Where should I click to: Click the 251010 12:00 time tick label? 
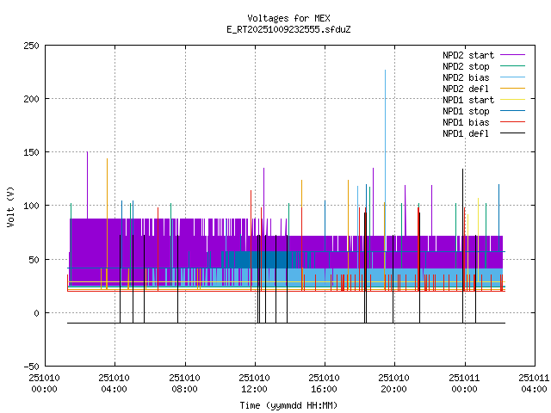click(x=254, y=382)
